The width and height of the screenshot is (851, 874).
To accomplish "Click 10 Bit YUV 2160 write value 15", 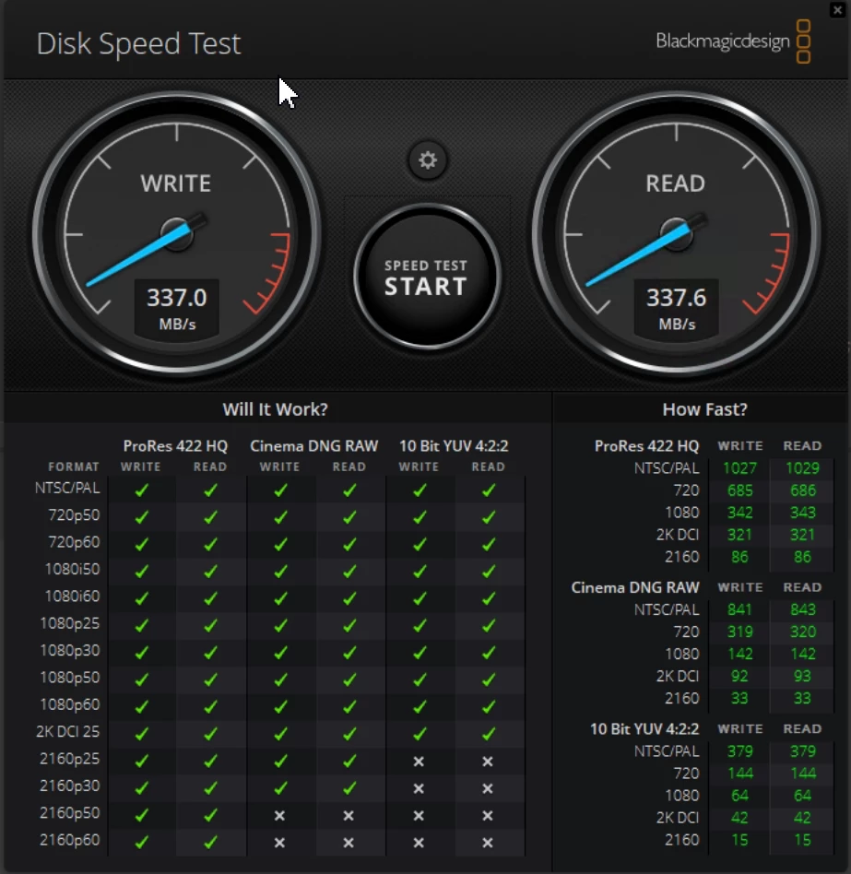I will [739, 840].
